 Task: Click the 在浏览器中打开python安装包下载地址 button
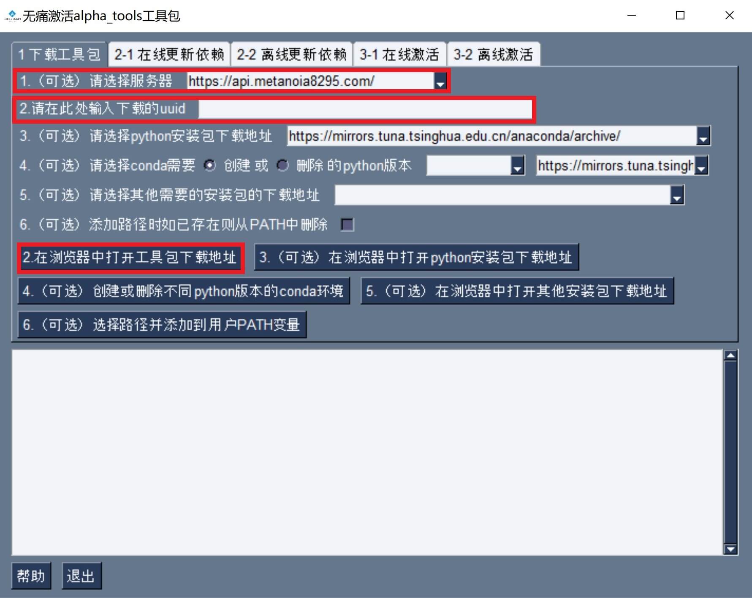point(416,257)
